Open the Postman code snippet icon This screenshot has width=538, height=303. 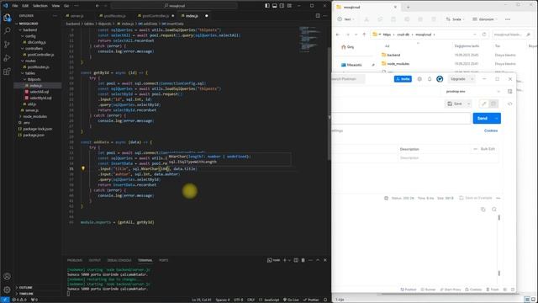tap(509, 104)
